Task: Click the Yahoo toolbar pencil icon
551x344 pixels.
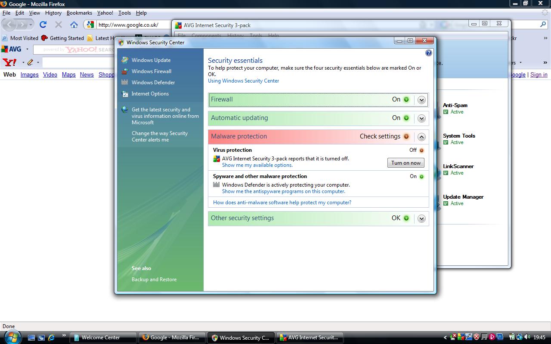Action: click(x=30, y=62)
